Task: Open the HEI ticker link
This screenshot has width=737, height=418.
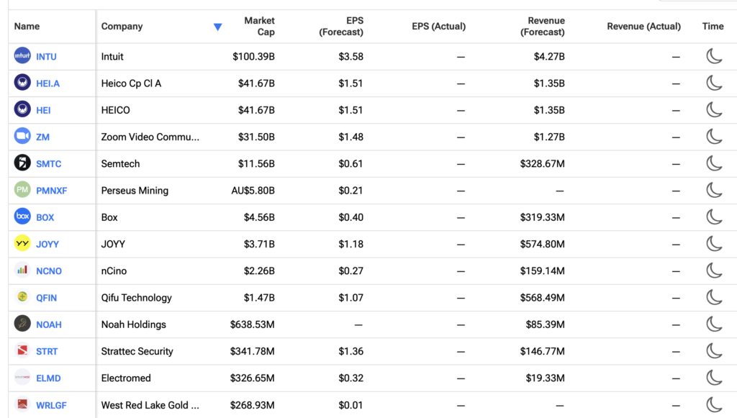Action: pos(43,110)
